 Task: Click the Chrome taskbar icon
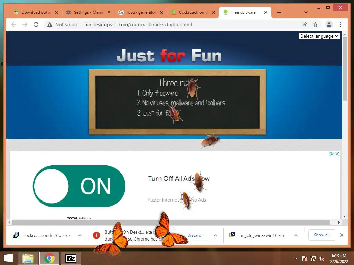point(49,258)
